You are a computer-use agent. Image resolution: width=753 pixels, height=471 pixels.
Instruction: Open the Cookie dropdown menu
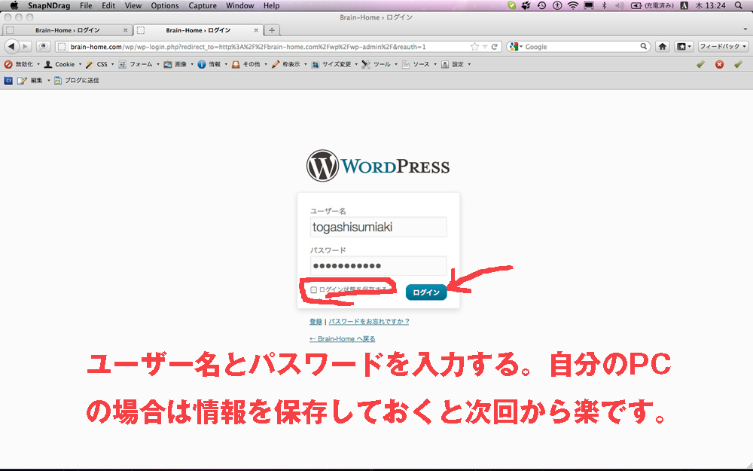(62, 64)
